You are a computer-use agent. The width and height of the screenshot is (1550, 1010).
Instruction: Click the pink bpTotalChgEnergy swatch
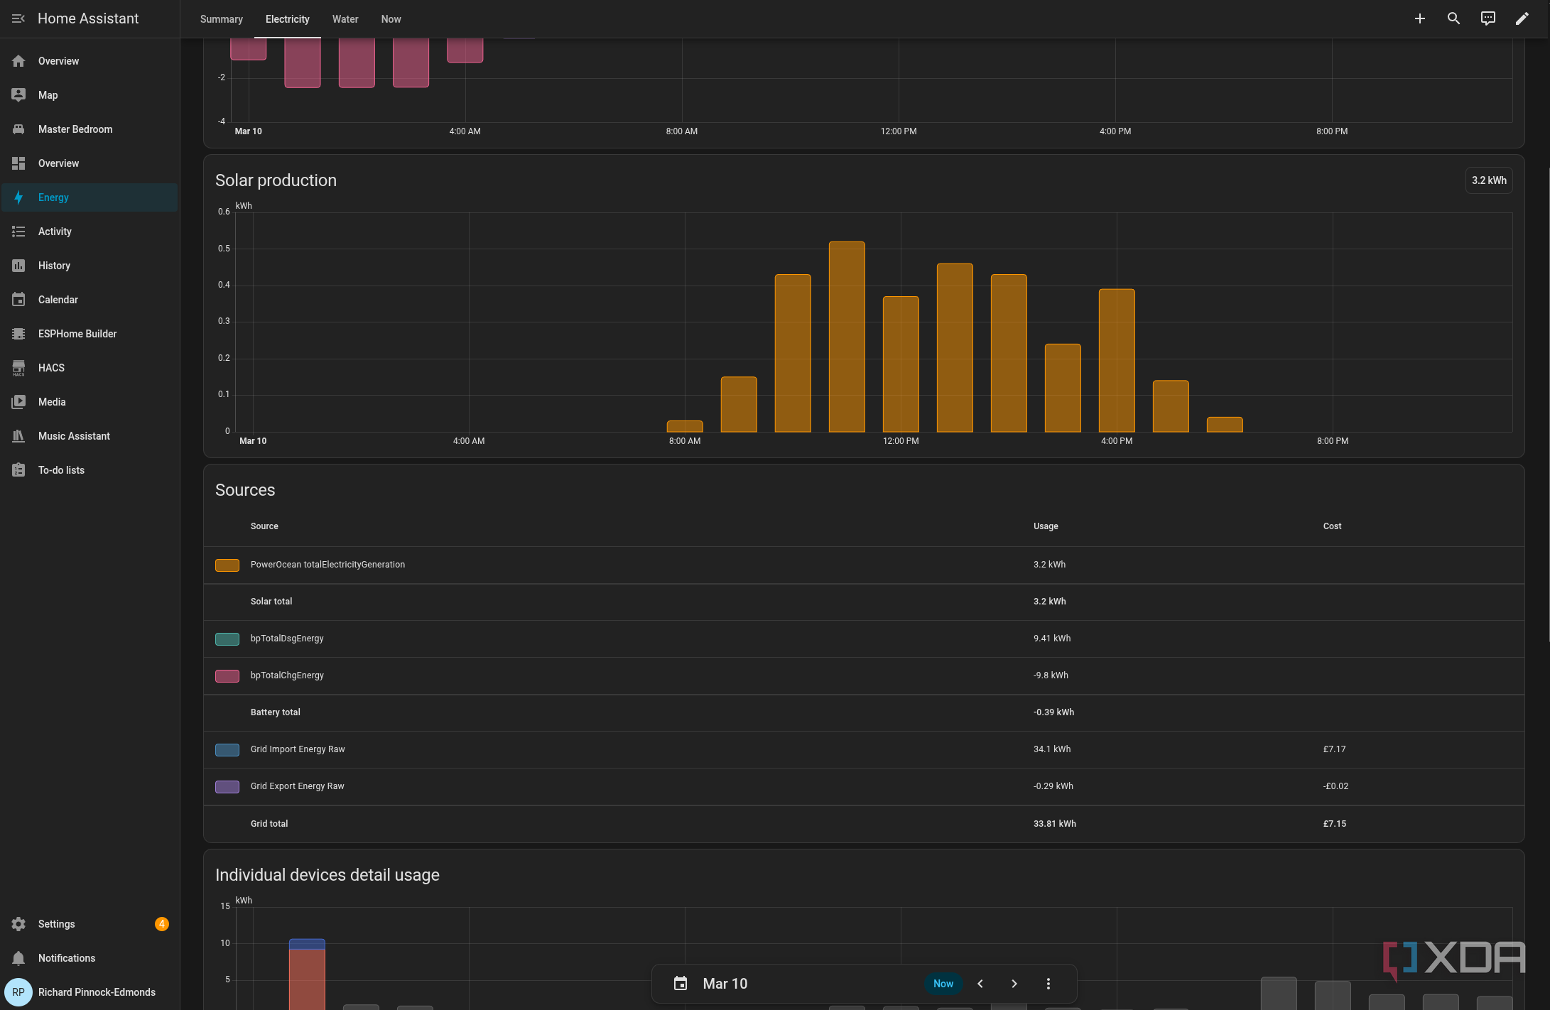click(x=227, y=676)
